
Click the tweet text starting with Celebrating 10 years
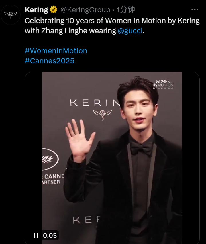pos(112,26)
